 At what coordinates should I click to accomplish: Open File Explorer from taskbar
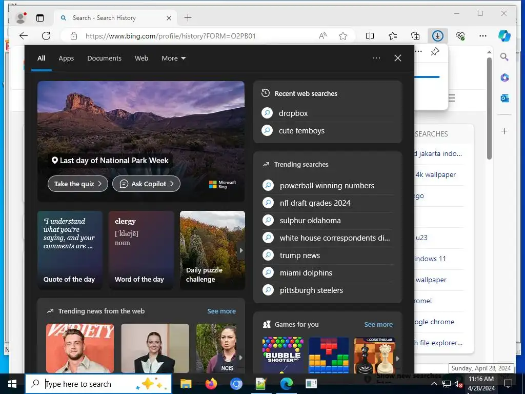(186, 384)
